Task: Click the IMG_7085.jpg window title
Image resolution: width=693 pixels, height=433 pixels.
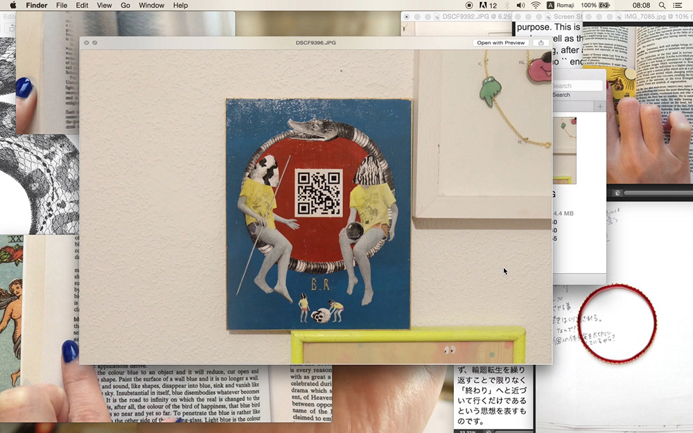Action: (658, 17)
